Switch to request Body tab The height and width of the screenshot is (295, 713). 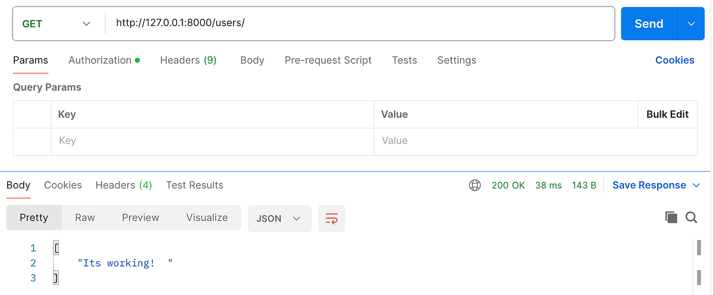tap(252, 60)
